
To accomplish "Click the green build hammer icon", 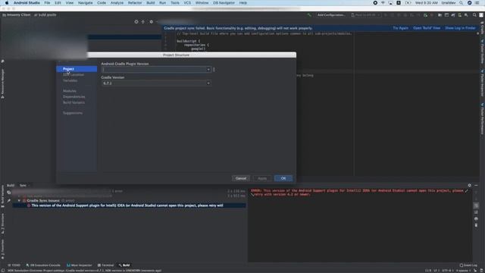I will [309, 15].
